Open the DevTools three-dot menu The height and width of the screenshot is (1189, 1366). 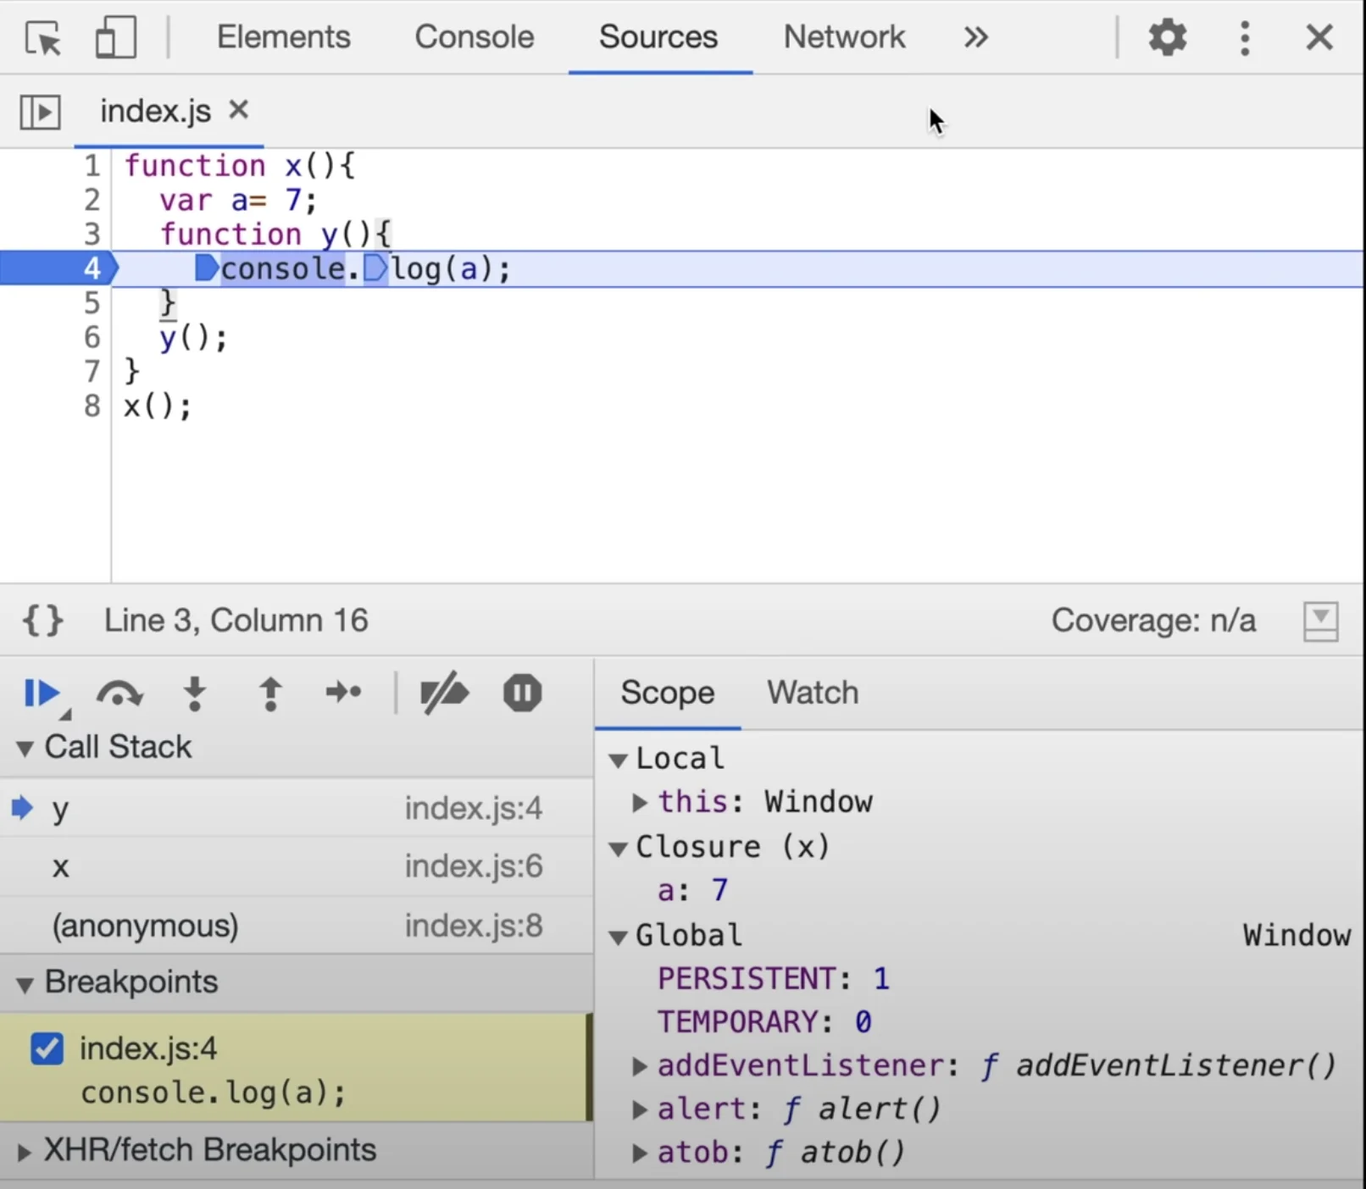(x=1245, y=38)
